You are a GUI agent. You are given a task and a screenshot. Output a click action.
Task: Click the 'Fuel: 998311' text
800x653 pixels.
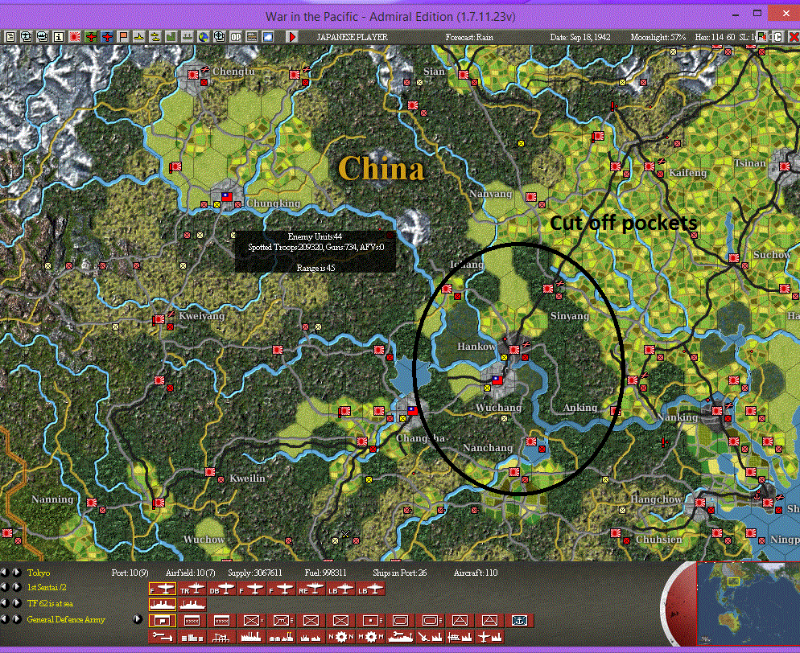coord(325,573)
